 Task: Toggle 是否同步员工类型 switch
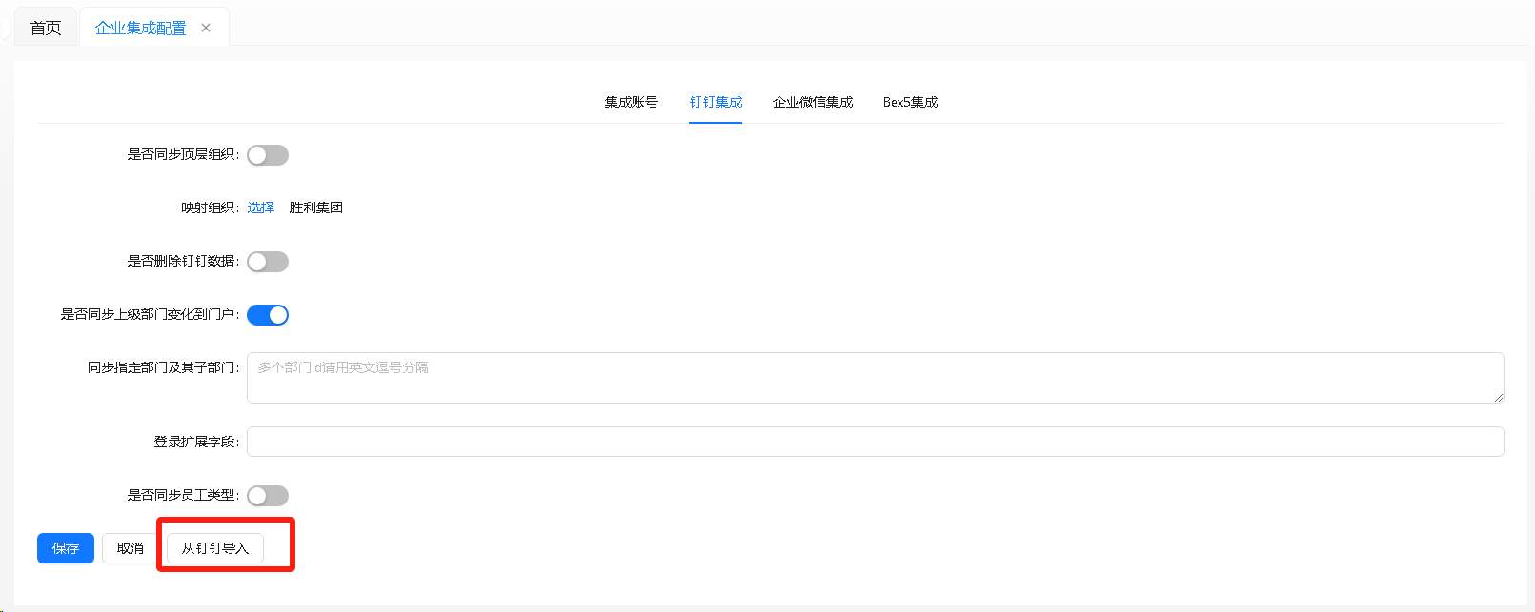[268, 496]
